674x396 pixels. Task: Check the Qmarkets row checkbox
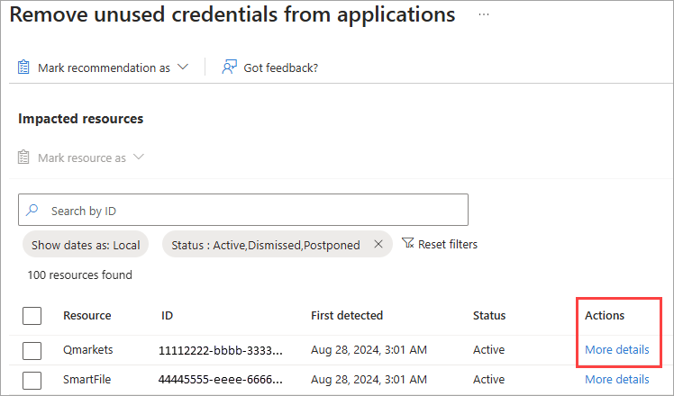32,350
